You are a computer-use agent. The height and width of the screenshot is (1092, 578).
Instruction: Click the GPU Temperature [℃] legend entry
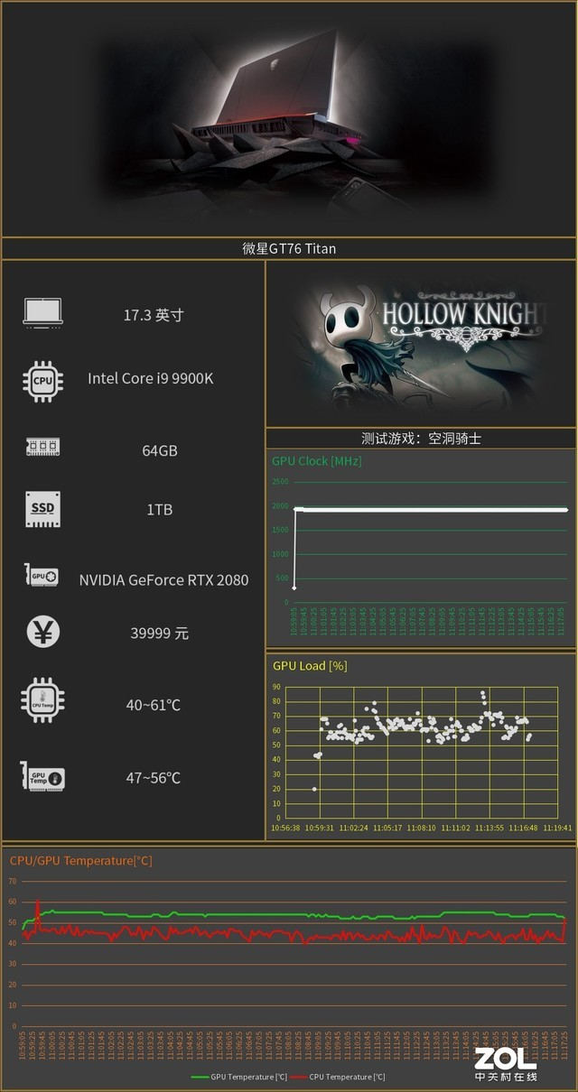pyautogui.click(x=238, y=1077)
